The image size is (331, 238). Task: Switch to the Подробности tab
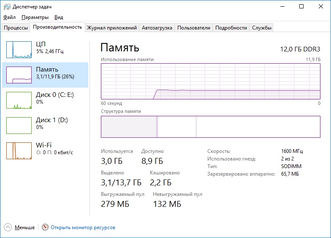(x=231, y=28)
